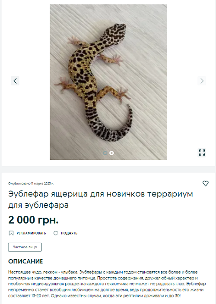Click the second title line для эублефара
The height and width of the screenshot is (304, 216).
[x=38, y=205]
